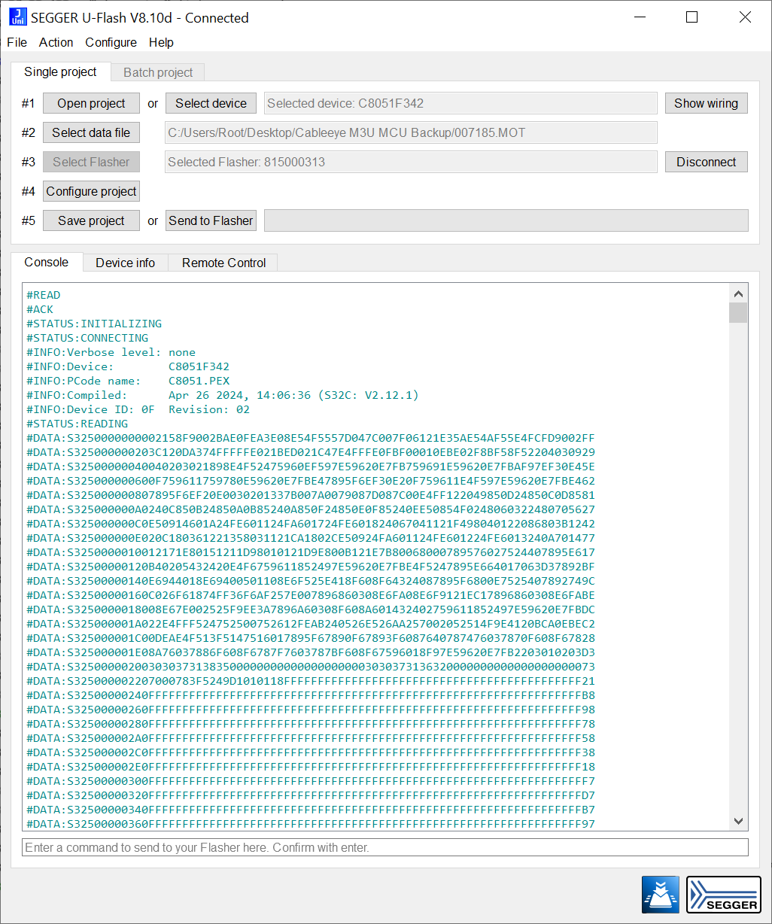Click the blue Flasher download icon
Screen dimensions: 772x924
click(x=661, y=895)
